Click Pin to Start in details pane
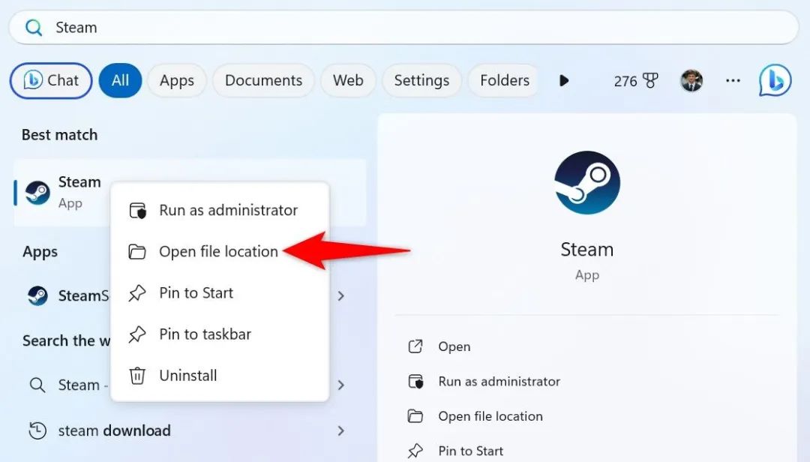Viewport: 810px width, 462px height. click(x=470, y=451)
